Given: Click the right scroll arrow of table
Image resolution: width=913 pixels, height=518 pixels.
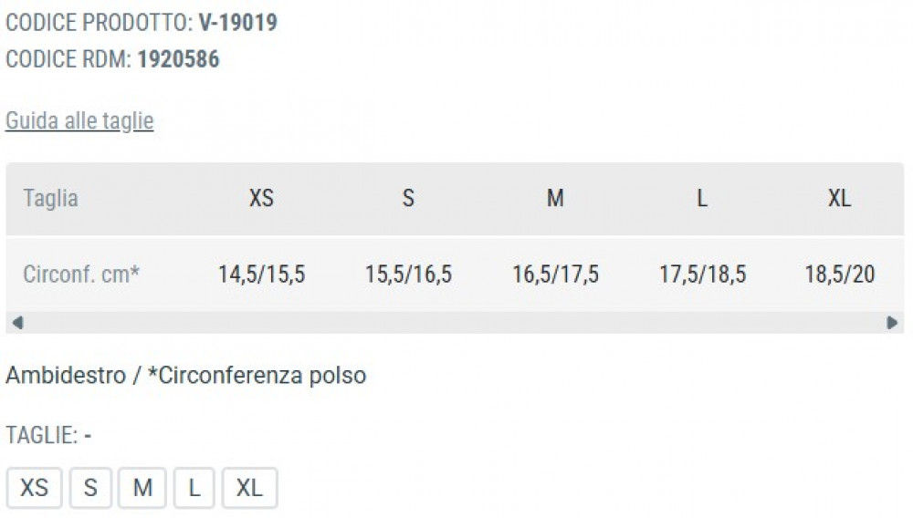Looking at the screenshot, I should coord(892,322).
